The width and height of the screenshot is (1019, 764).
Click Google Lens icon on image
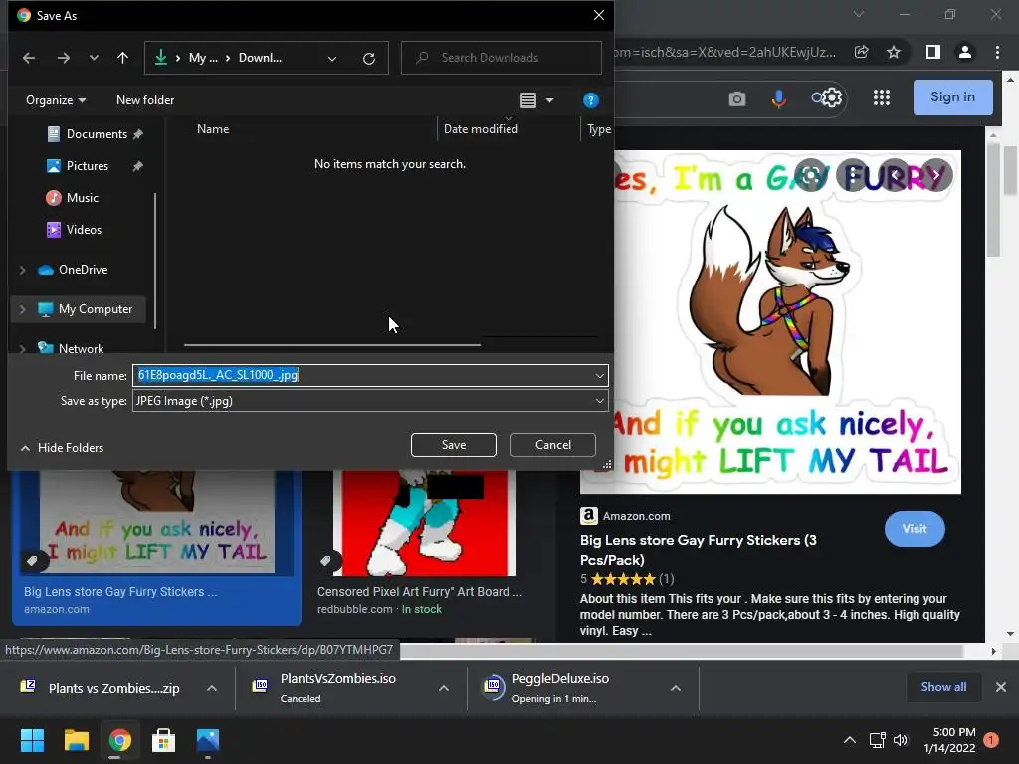tap(810, 175)
